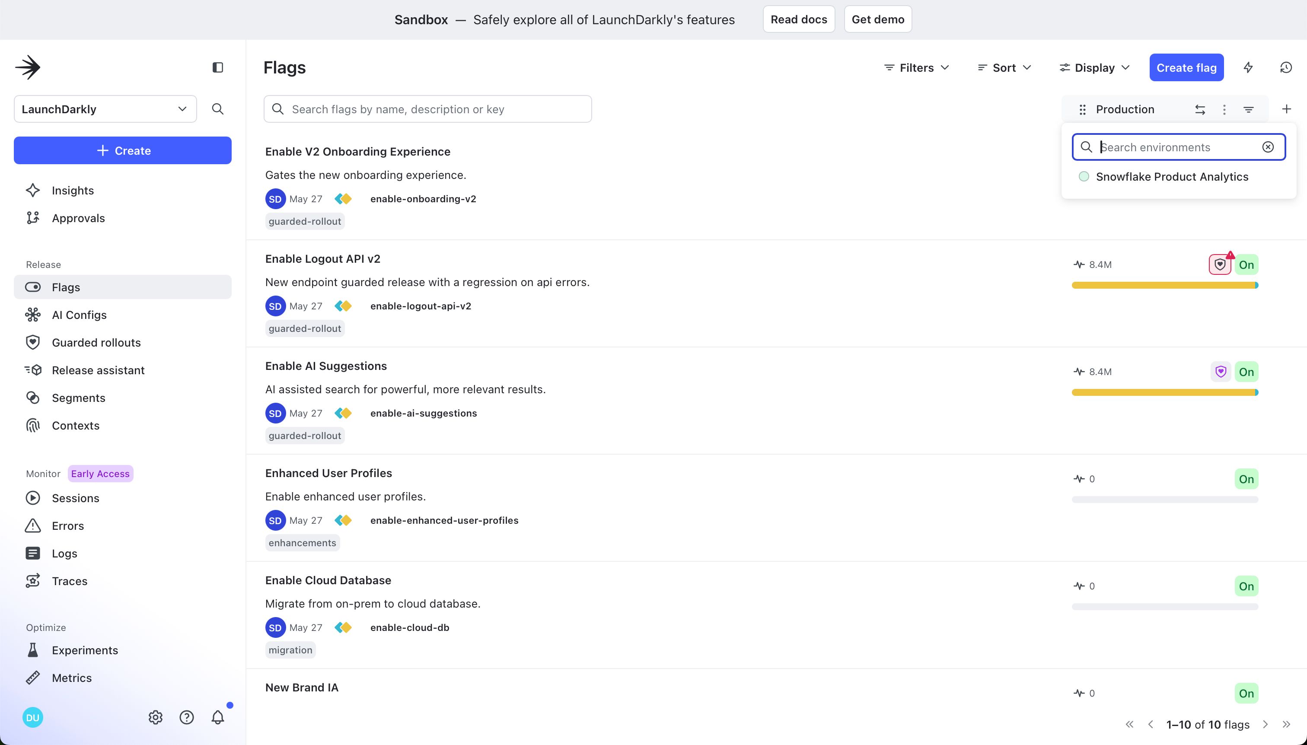Image resolution: width=1307 pixels, height=745 pixels.
Task: Toggle the On switch for Enable Cloud Database
Action: pyautogui.click(x=1246, y=586)
